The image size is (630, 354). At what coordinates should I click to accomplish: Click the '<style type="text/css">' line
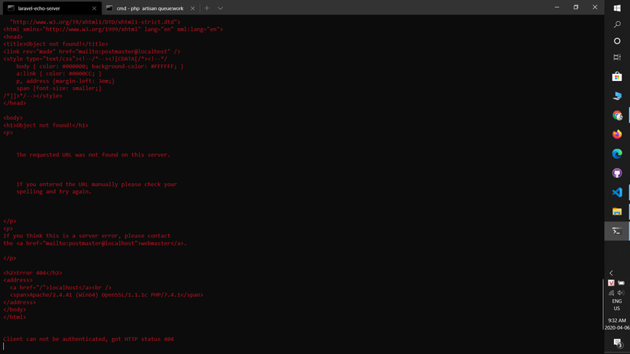86,59
